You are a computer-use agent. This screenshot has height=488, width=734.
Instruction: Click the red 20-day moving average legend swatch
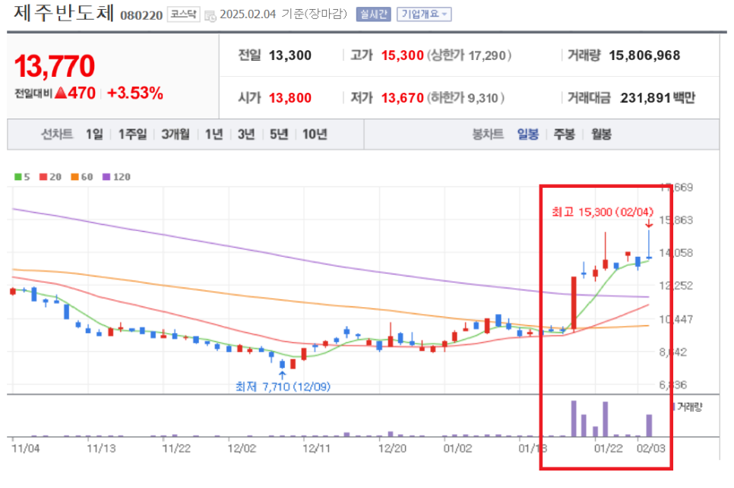pyautogui.click(x=43, y=177)
